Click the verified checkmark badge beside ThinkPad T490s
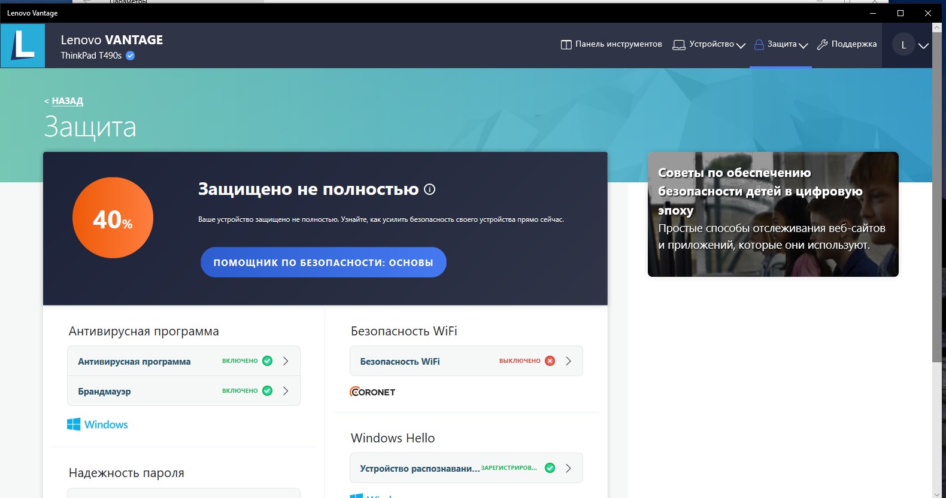The width and height of the screenshot is (946, 498). 130,56
